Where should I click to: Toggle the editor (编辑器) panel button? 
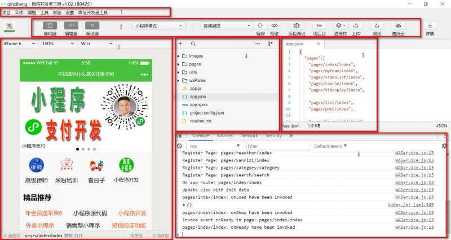pos(71,25)
